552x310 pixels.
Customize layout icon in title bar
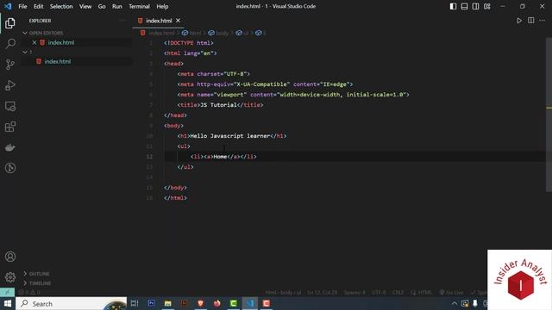point(487,6)
